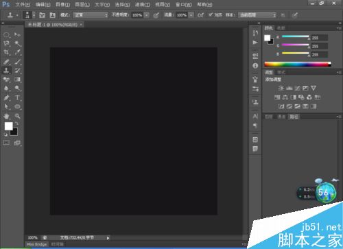Add a Channel Mixer adjustment

point(309,97)
